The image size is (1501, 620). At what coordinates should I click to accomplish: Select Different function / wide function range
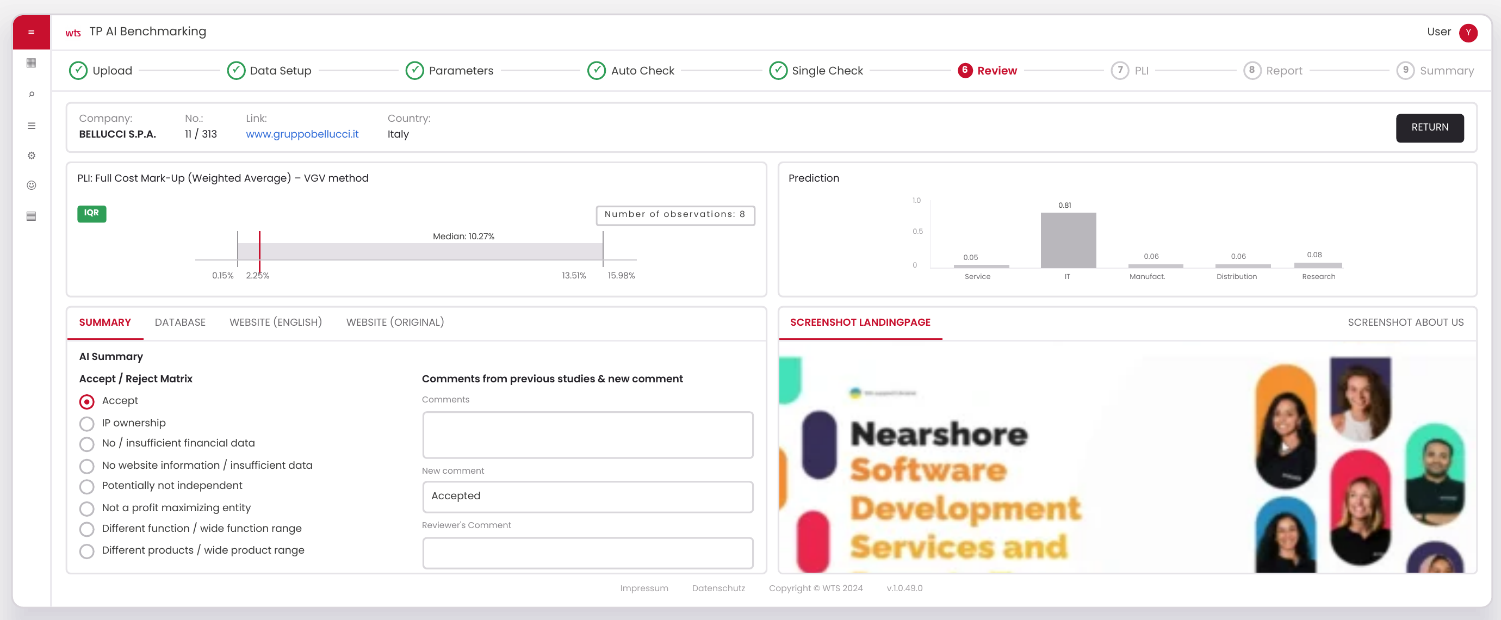point(87,529)
